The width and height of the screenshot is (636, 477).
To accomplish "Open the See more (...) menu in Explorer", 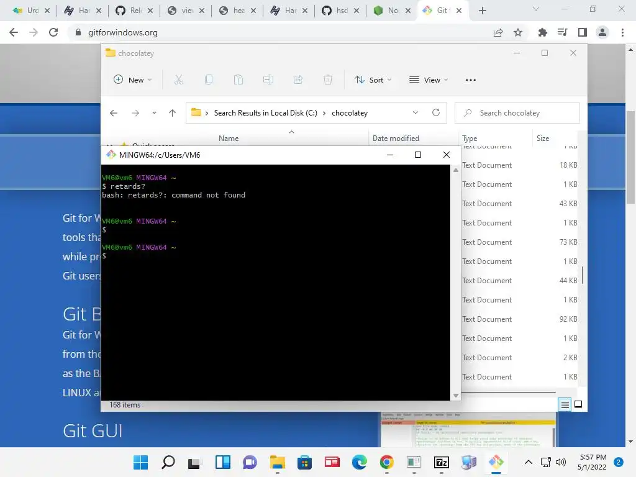I will 471,80.
